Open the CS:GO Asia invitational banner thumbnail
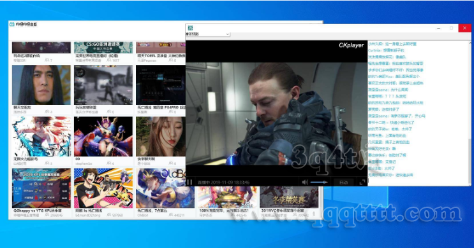This screenshot has width=474, height=248. 103,48
